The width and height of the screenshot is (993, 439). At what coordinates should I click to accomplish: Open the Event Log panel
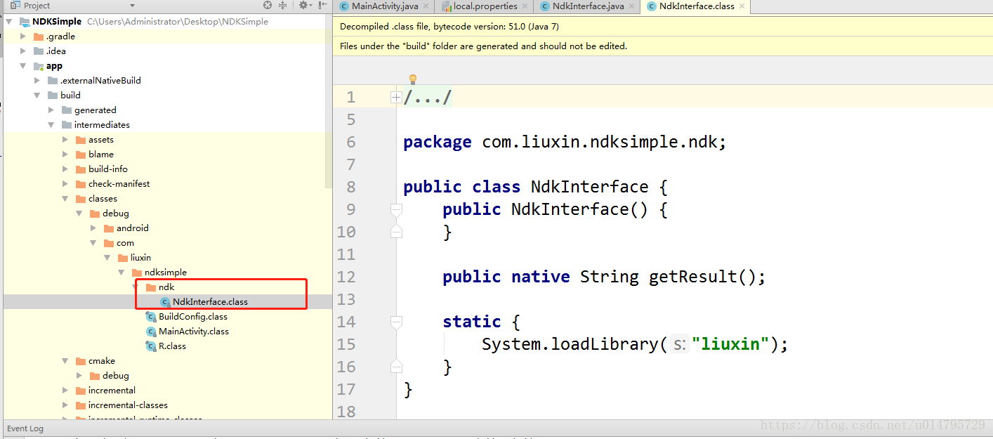(x=25, y=428)
